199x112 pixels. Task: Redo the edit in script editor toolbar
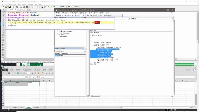coord(38,7)
